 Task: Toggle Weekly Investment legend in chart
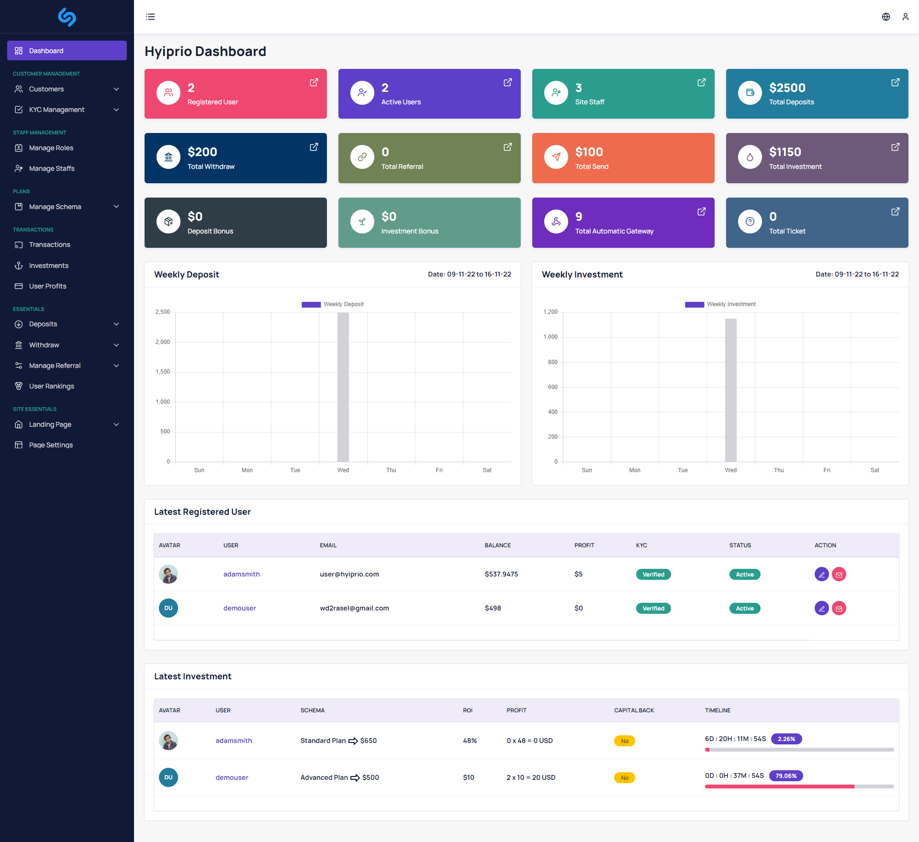tap(720, 304)
